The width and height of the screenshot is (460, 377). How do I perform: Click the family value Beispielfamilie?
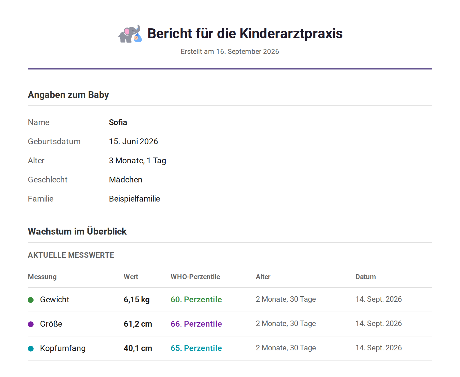[x=134, y=199]
